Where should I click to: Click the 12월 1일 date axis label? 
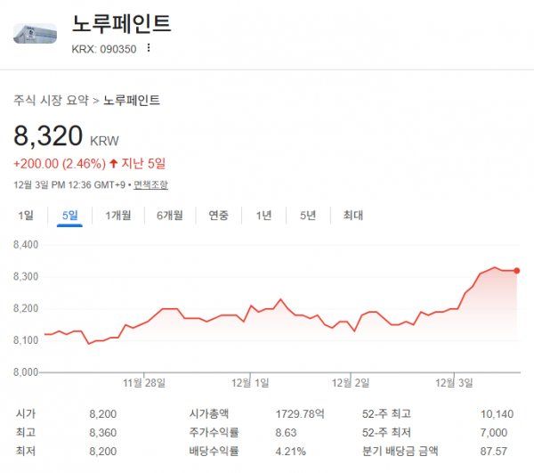(x=250, y=383)
